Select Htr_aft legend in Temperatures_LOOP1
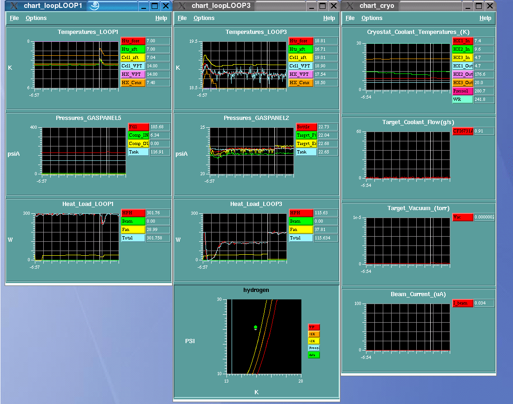 [133, 49]
